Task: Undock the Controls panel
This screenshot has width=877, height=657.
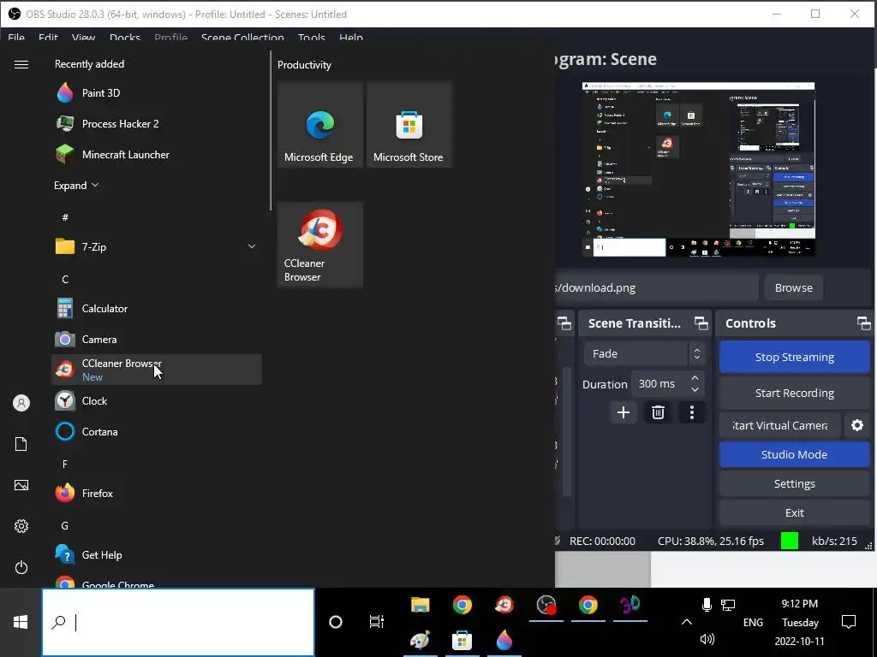Action: pos(863,323)
